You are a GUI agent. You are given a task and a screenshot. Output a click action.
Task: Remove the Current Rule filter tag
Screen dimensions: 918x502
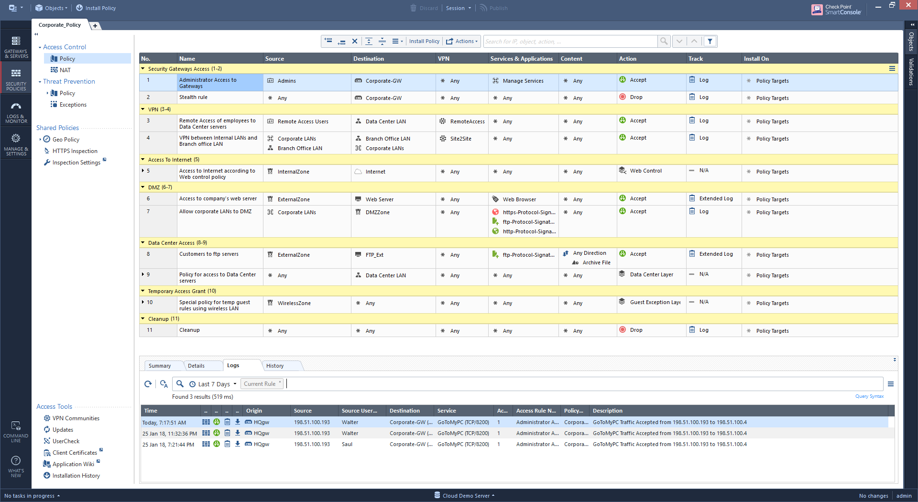(280, 382)
